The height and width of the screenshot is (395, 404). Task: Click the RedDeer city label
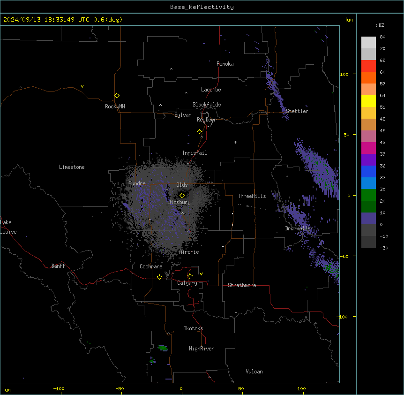pos(206,120)
